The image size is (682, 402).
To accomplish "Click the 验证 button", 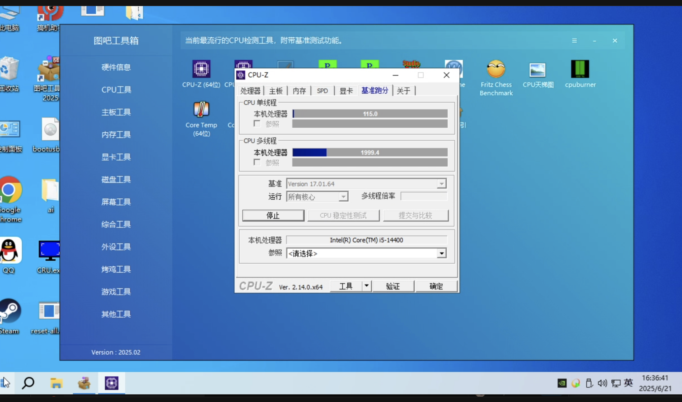I will [x=393, y=286].
